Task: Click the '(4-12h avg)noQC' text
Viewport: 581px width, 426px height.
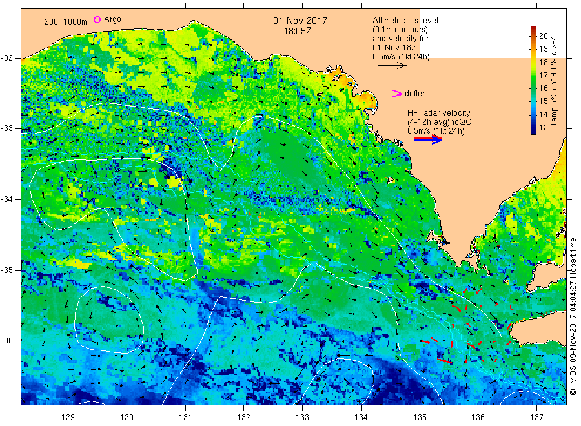Action: (439, 121)
